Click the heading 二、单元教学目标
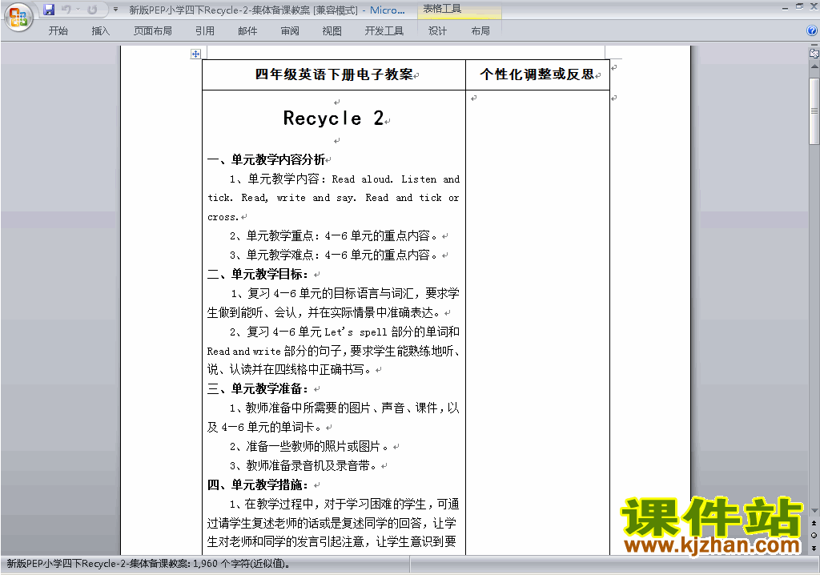The height and width of the screenshot is (575, 820). [x=257, y=274]
